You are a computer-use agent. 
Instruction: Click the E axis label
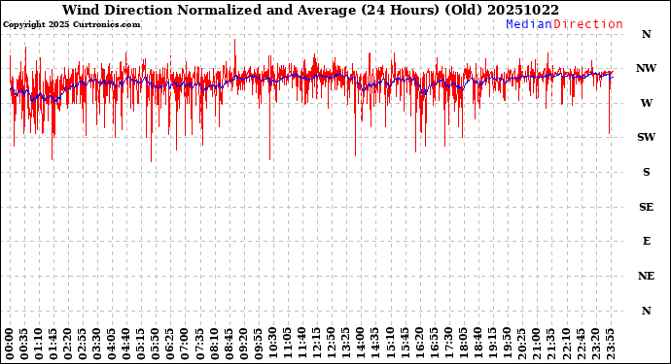(x=647, y=241)
